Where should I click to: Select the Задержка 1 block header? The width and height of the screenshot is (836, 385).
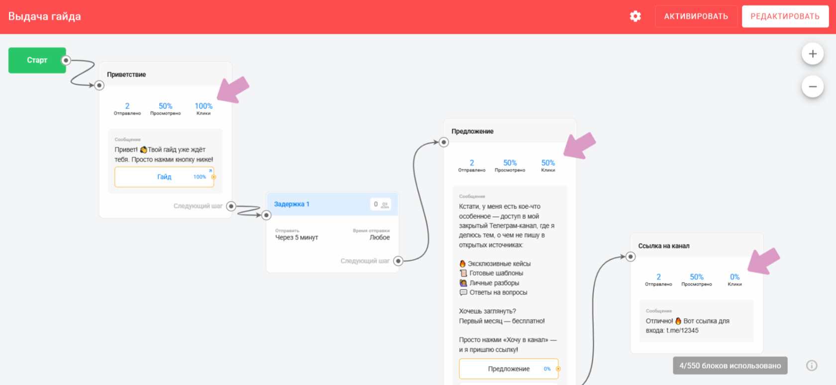tap(332, 204)
